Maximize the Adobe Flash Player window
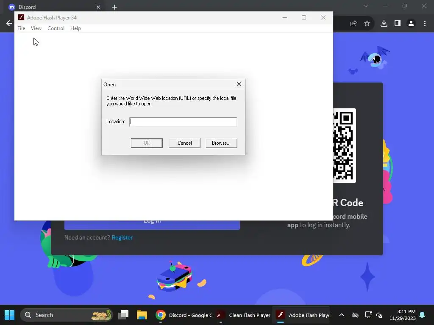This screenshot has height=325, width=434. pos(303,17)
